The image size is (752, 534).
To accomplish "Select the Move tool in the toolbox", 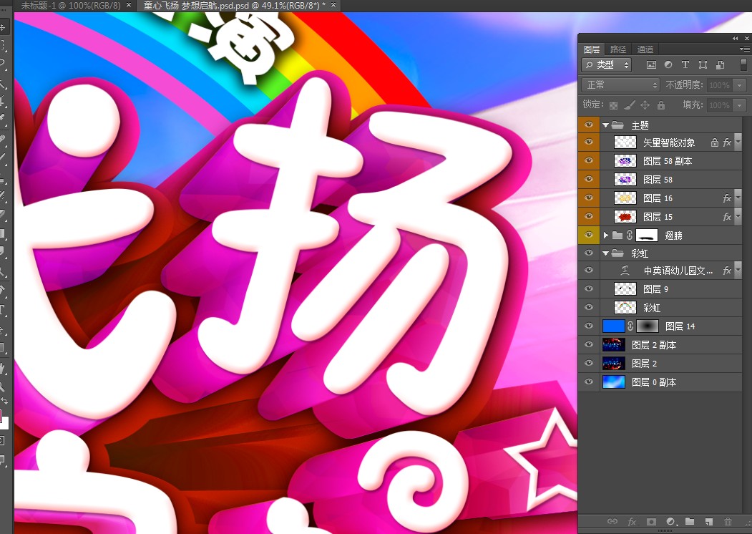I will pyautogui.click(x=3, y=27).
